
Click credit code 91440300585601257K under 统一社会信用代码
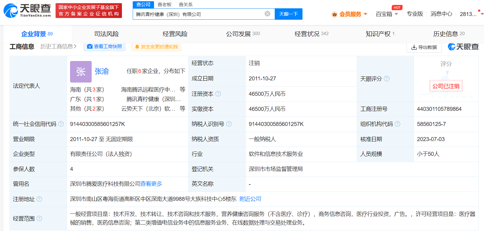point(98,124)
